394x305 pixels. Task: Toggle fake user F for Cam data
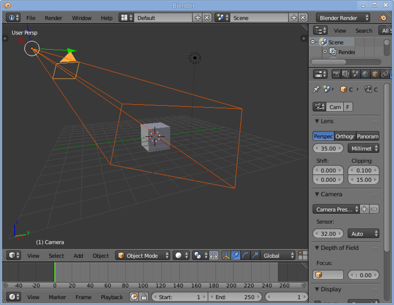pyautogui.click(x=348, y=107)
